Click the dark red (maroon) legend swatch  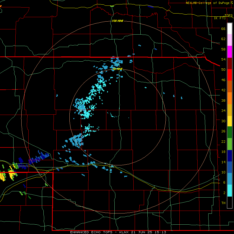(x=230, y=63)
